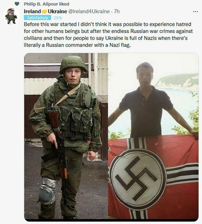Click 'Ukraine' in the display name
Image resolution: width=202 pixels, height=224 pixels.
[x=57, y=12]
